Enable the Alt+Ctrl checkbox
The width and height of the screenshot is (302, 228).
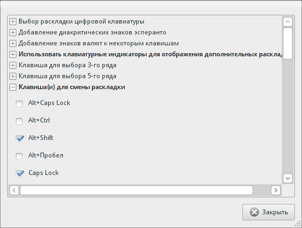19,121
